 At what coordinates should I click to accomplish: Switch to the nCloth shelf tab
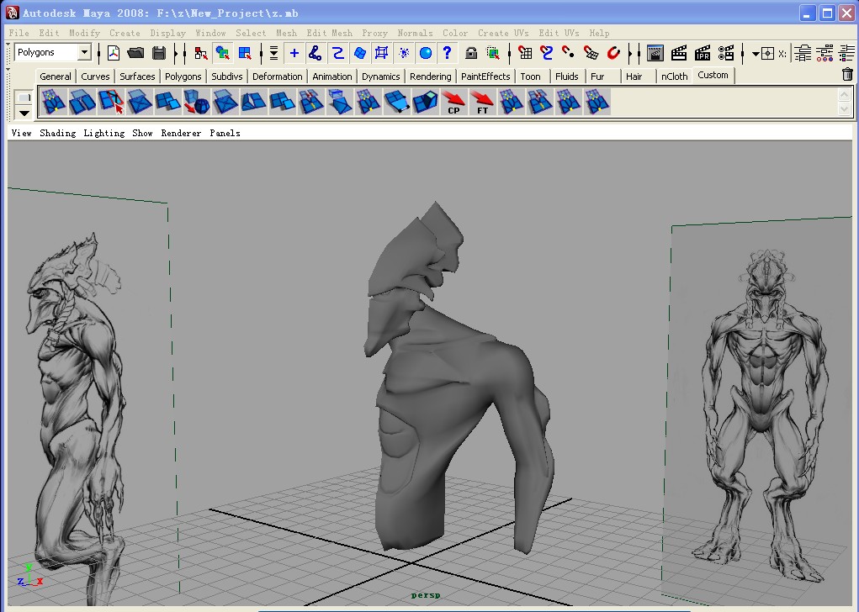[x=674, y=76]
